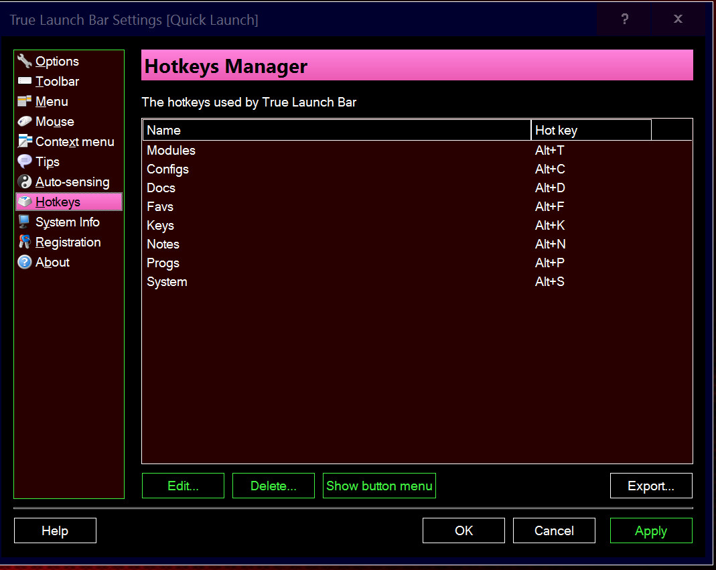Select the Modules hotkey row

(171, 151)
